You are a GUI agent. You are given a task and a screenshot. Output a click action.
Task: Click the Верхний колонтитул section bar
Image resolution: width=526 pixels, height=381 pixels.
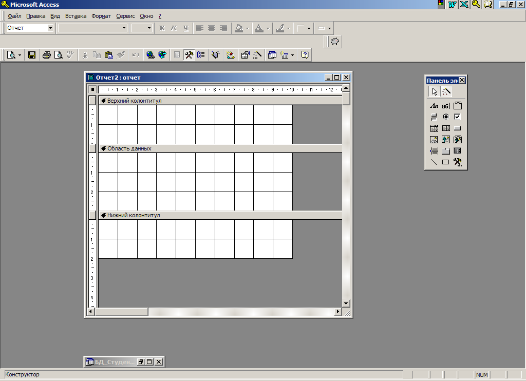[x=220, y=101]
